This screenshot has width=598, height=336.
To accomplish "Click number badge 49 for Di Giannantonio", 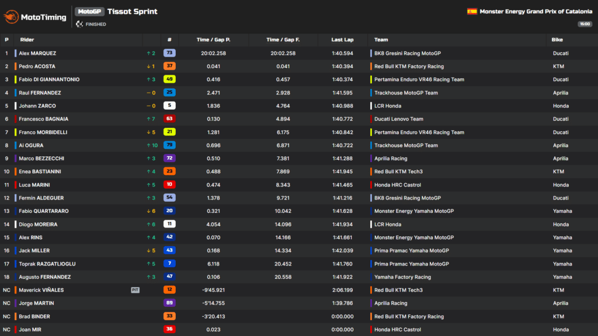I will [169, 79].
